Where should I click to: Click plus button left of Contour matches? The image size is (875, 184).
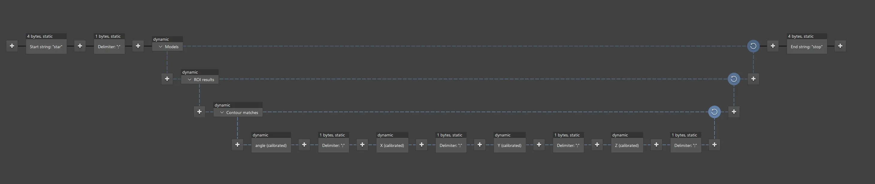tap(199, 112)
